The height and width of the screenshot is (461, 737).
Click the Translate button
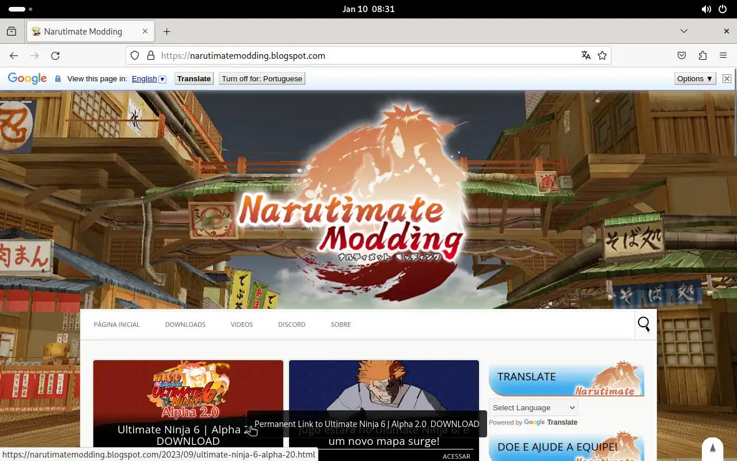coord(194,79)
